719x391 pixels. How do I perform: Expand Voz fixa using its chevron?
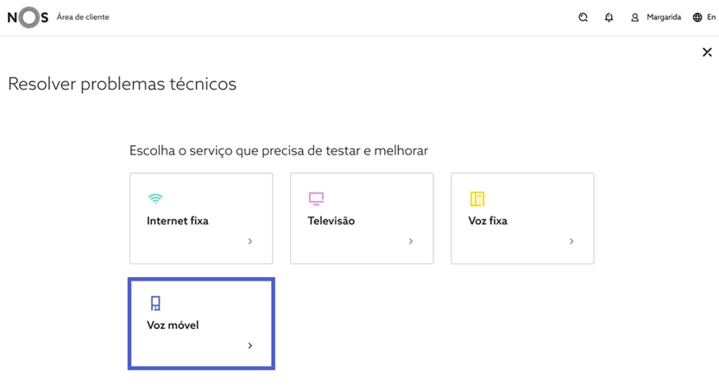pyautogui.click(x=571, y=242)
